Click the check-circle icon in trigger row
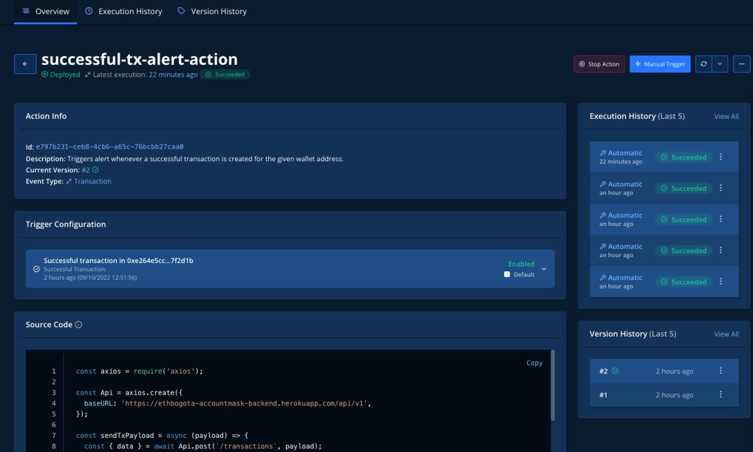The image size is (753, 452). (x=36, y=269)
